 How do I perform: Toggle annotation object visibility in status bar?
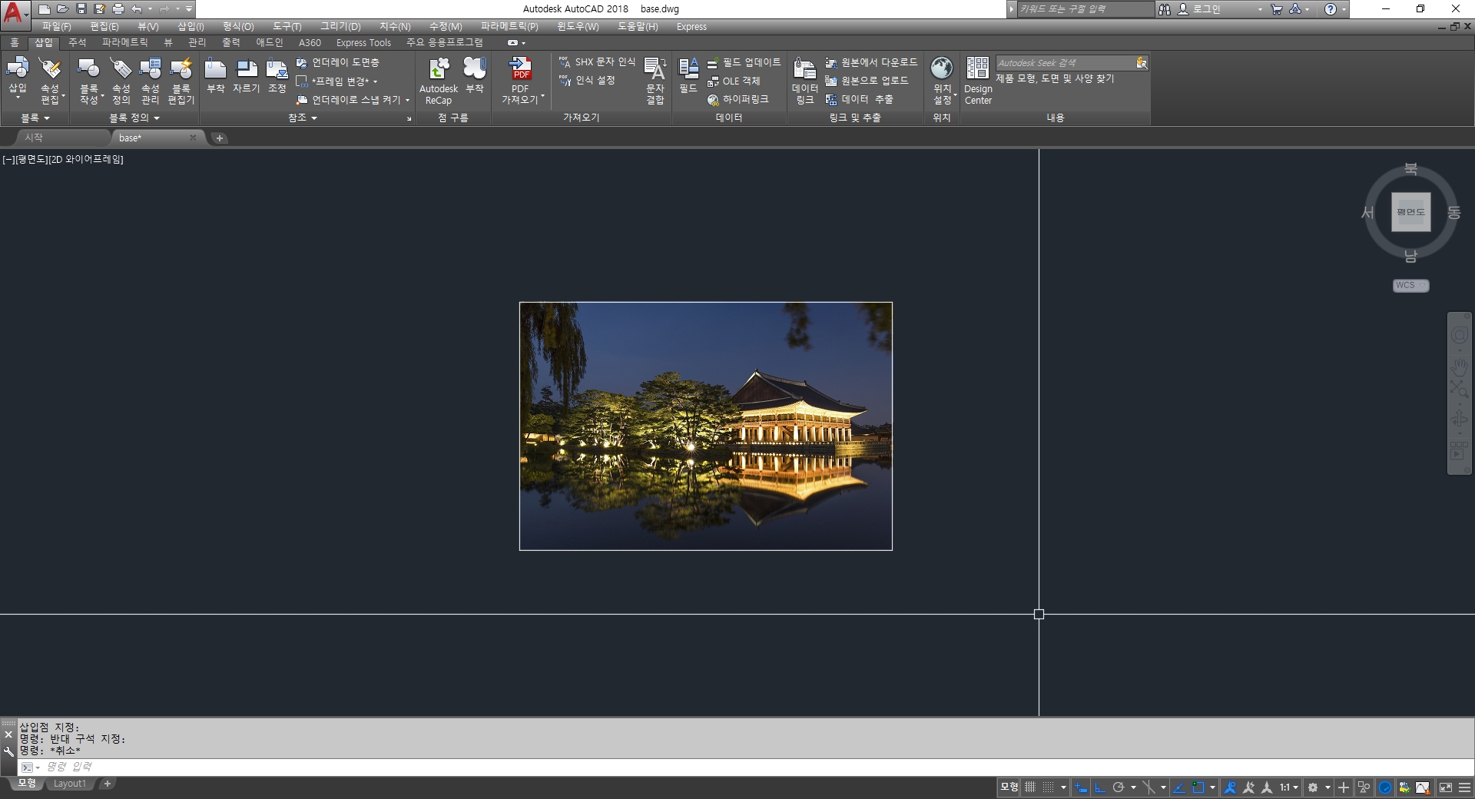pyautogui.click(x=1230, y=787)
